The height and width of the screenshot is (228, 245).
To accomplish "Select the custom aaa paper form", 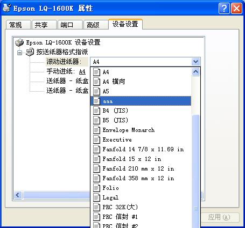I will (x=141, y=101).
